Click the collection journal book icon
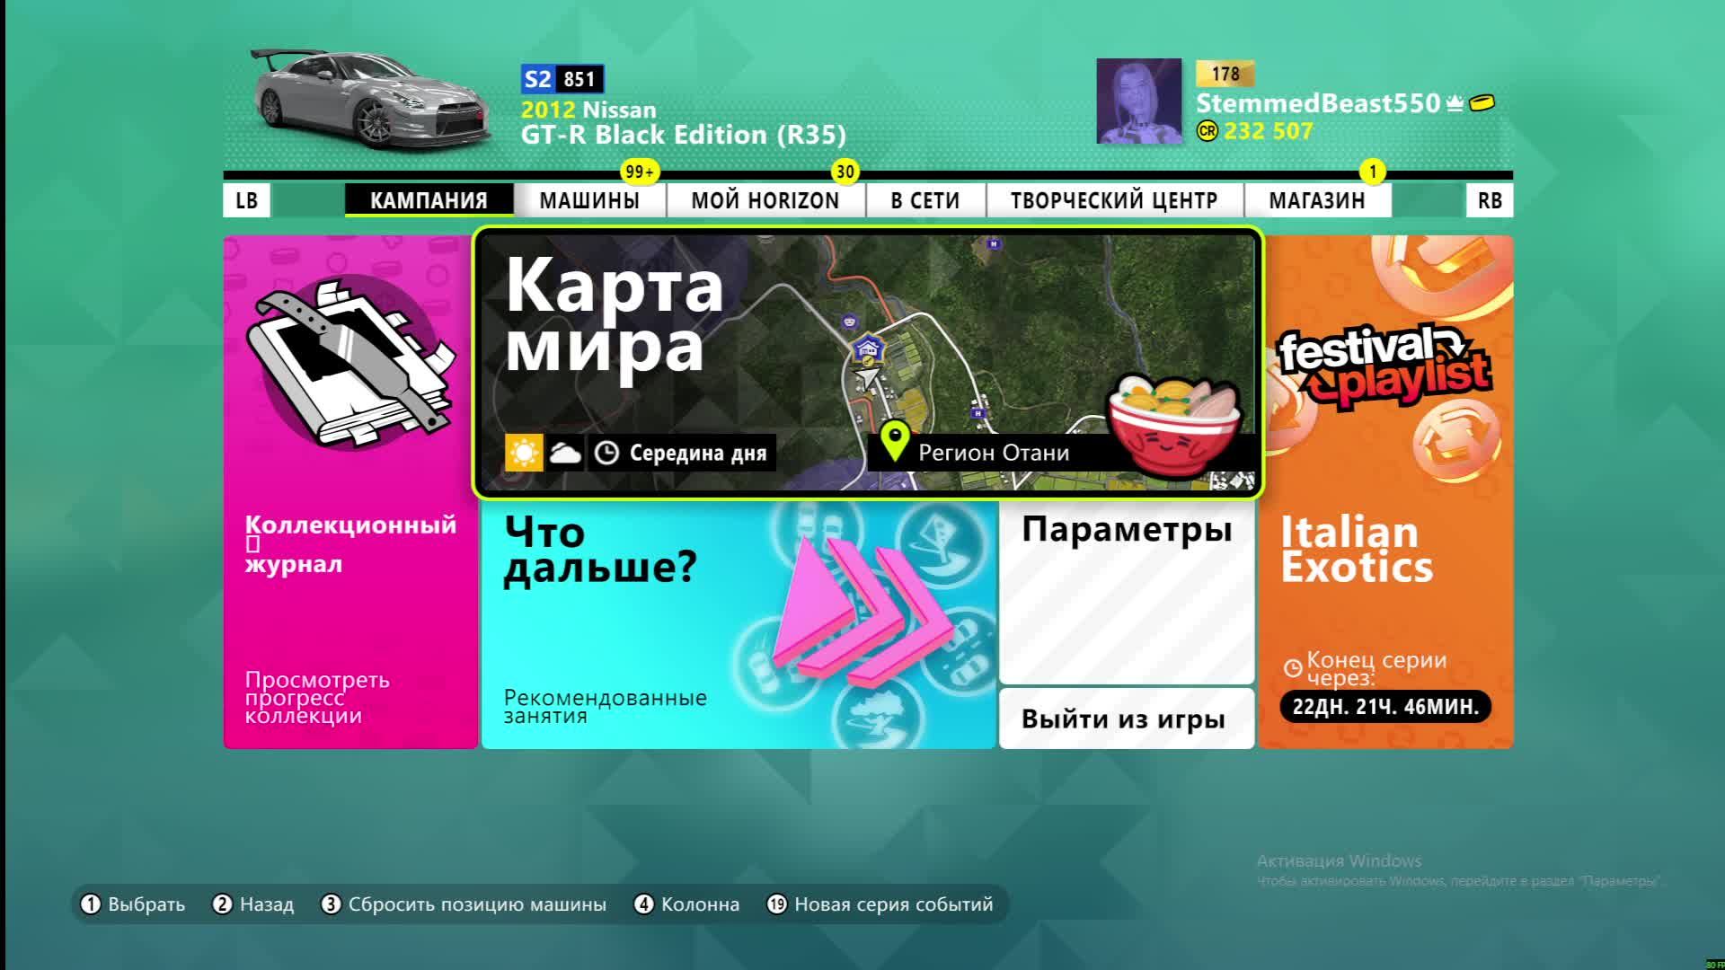The image size is (1725, 970). (x=350, y=363)
